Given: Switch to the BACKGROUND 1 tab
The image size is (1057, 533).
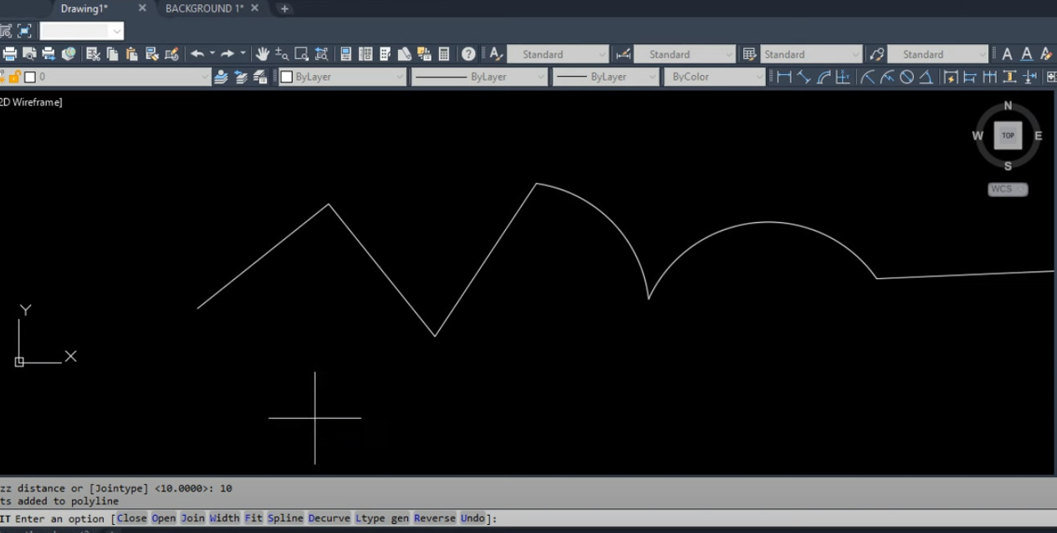Looking at the screenshot, I should [204, 8].
